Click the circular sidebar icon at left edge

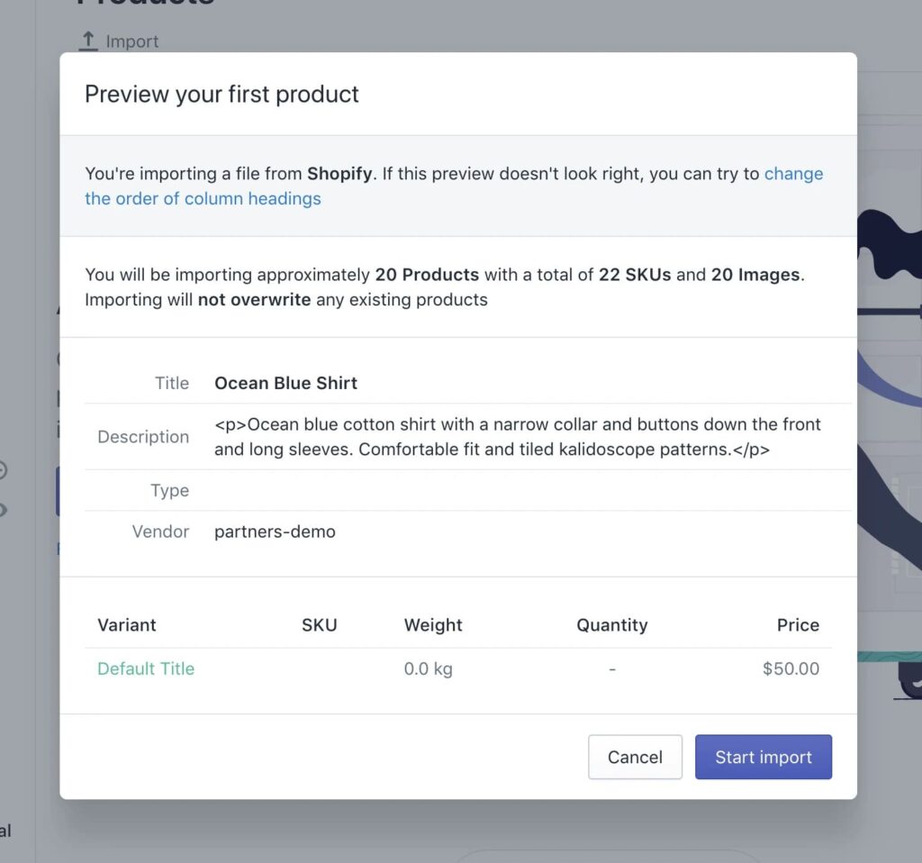pyautogui.click(x=3, y=470)
